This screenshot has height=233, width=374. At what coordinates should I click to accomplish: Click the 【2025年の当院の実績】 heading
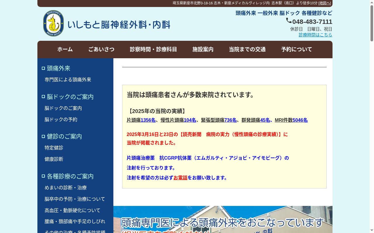pyautogui.click(x=157, y=111)
